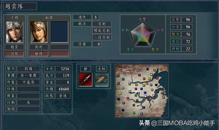This screenshot has height=130, width=219.
Task: Click the spear weapon icon
Action: click(85, 80)
